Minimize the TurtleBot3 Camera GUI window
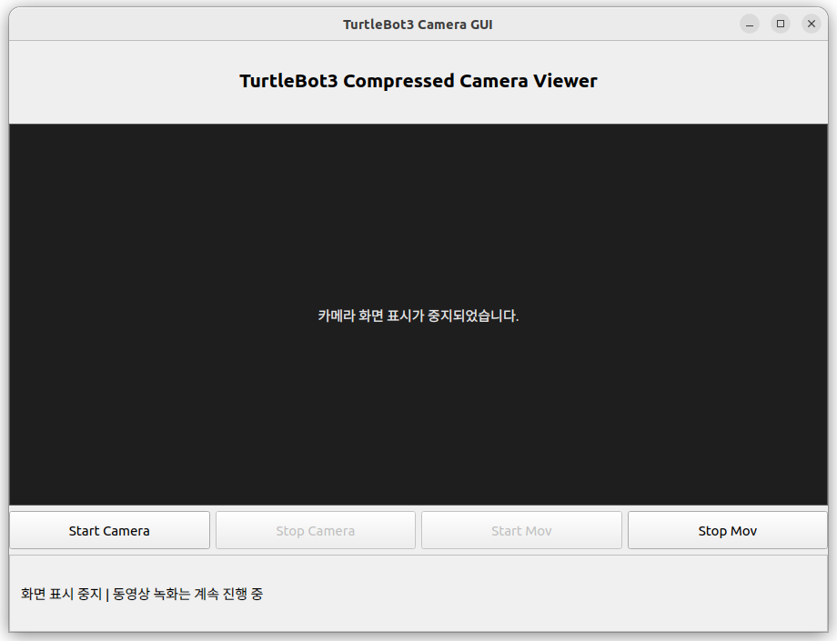This screenshot has width=837, height=641. [x=750, y=24]
